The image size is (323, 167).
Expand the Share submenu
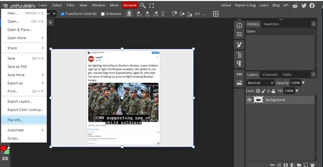click(24, 48)
